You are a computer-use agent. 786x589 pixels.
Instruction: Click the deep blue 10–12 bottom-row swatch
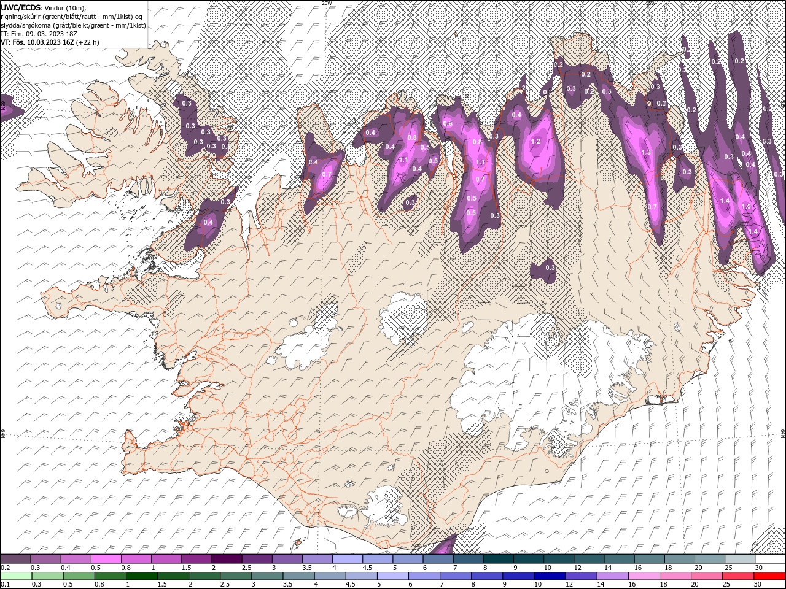pos(550,576)
